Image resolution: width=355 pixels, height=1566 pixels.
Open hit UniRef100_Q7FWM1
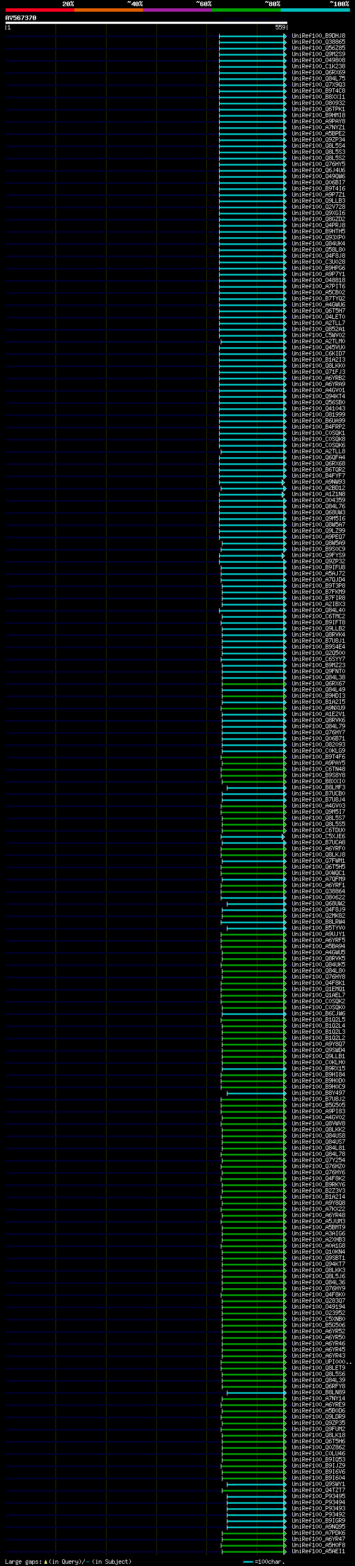318,861
